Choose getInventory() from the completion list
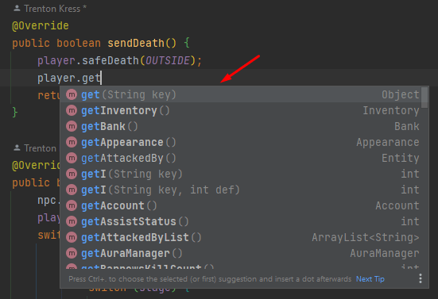 tap(241, 110)
